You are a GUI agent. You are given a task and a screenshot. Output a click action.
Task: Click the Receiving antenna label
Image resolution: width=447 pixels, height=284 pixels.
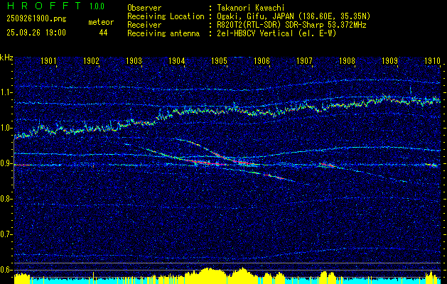(163, 33)
